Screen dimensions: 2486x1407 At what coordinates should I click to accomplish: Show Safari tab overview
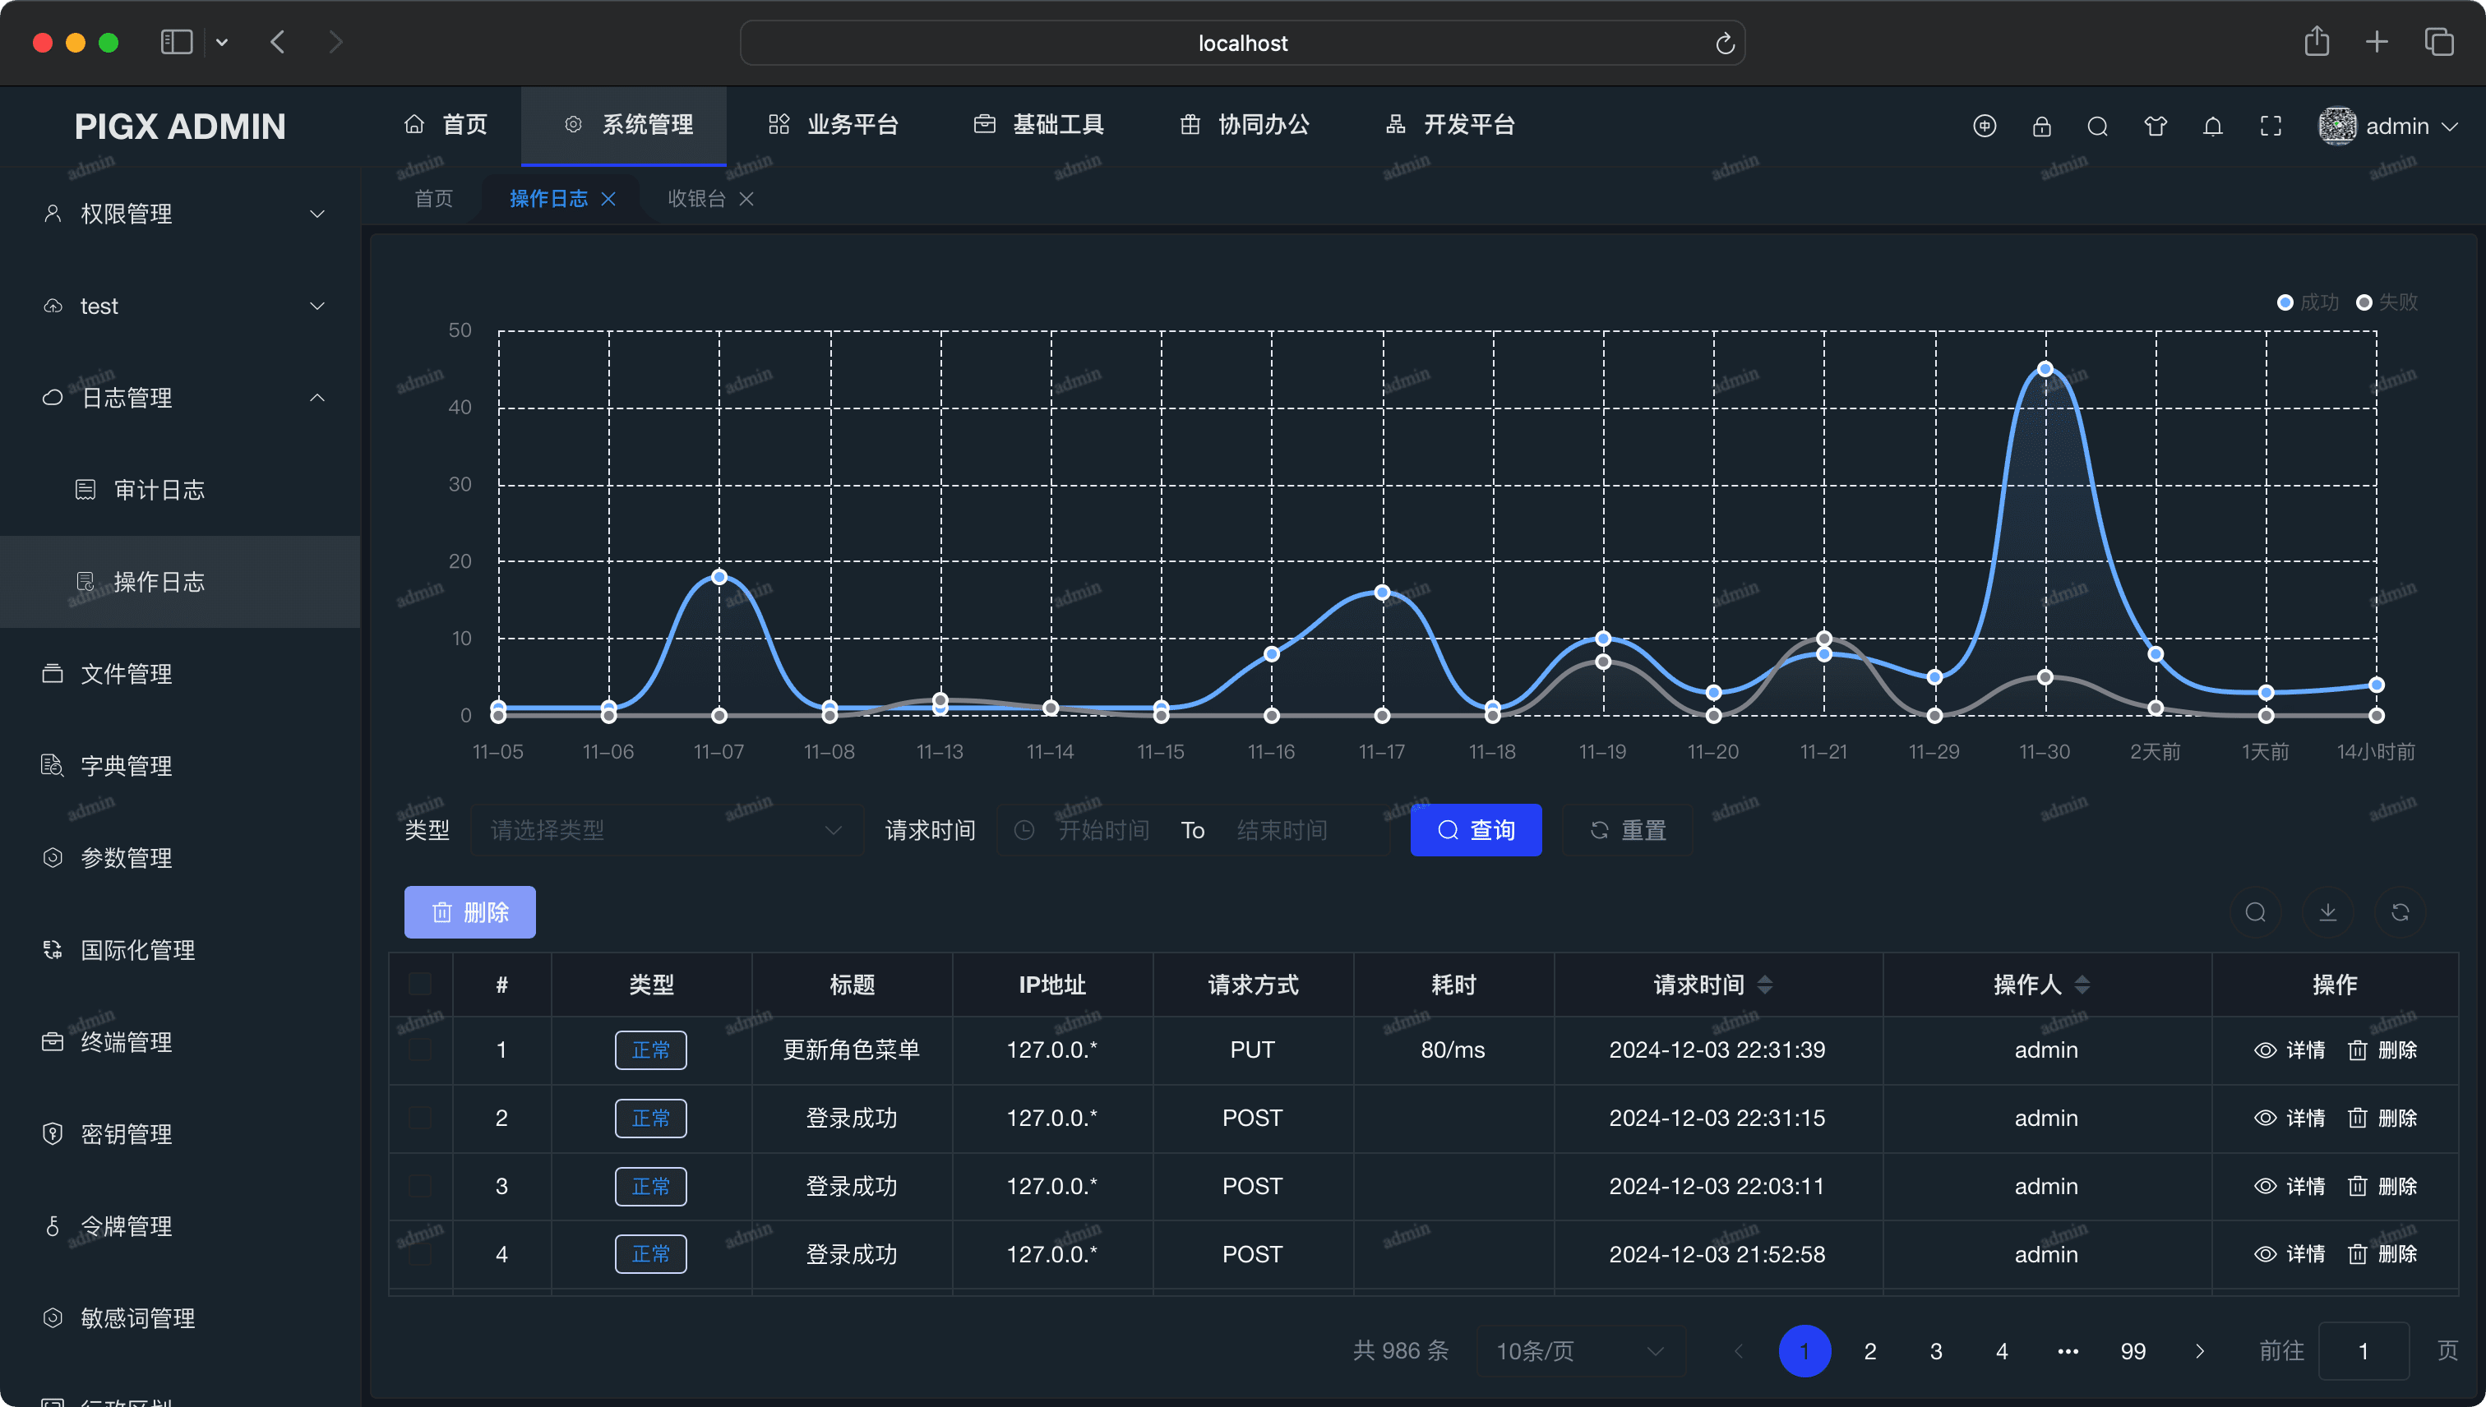tap(2438, 42)
